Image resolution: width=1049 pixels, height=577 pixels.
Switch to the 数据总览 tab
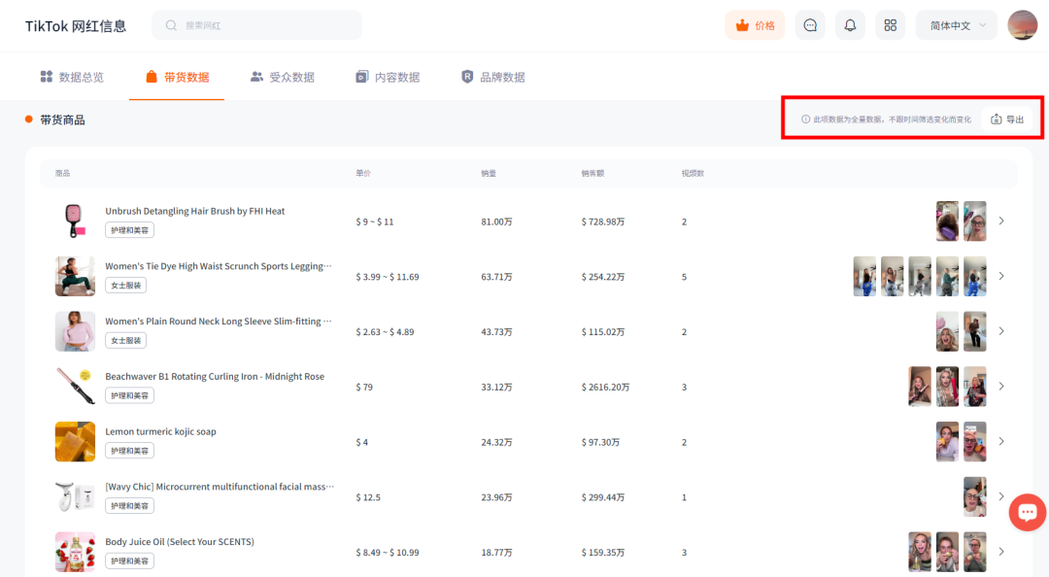click(72, 77)
